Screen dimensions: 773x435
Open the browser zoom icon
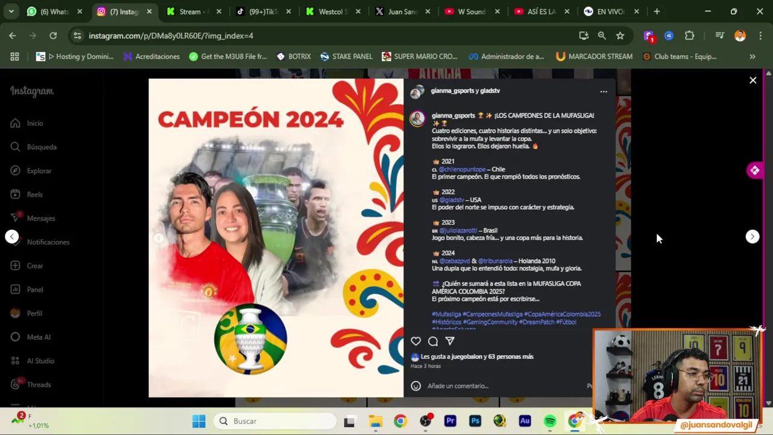(602, 36)
